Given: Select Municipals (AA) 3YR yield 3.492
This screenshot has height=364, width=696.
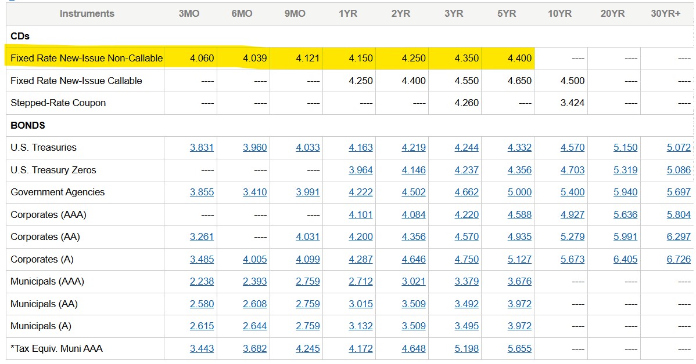Looking at the screenshot, I should (467, 304).
